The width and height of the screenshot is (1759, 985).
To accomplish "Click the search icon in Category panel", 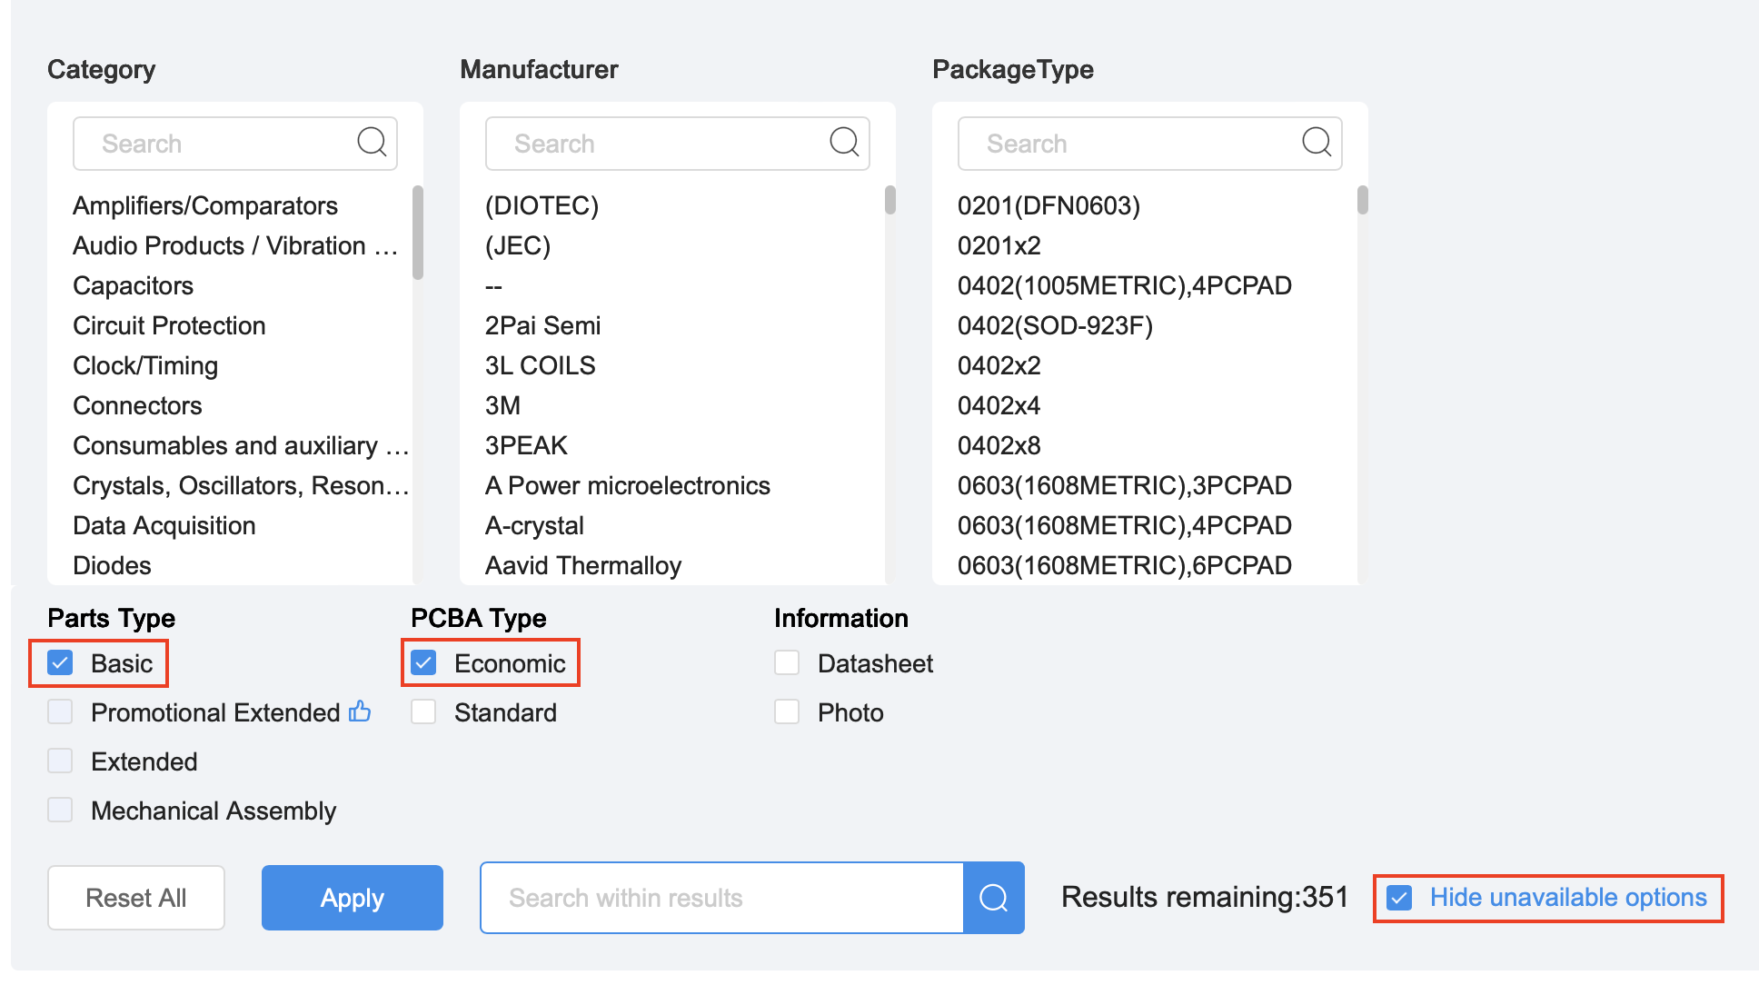I will click(371, 143).
